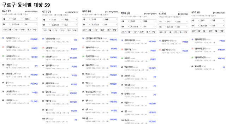Image resolution: width=226 pixels, height=127 pixels.
Task: Open the 25년 end-year dropdown in the 신도림동 panel
Action: (23, 30)
